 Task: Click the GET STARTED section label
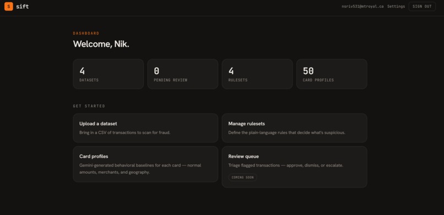(89, 106)
